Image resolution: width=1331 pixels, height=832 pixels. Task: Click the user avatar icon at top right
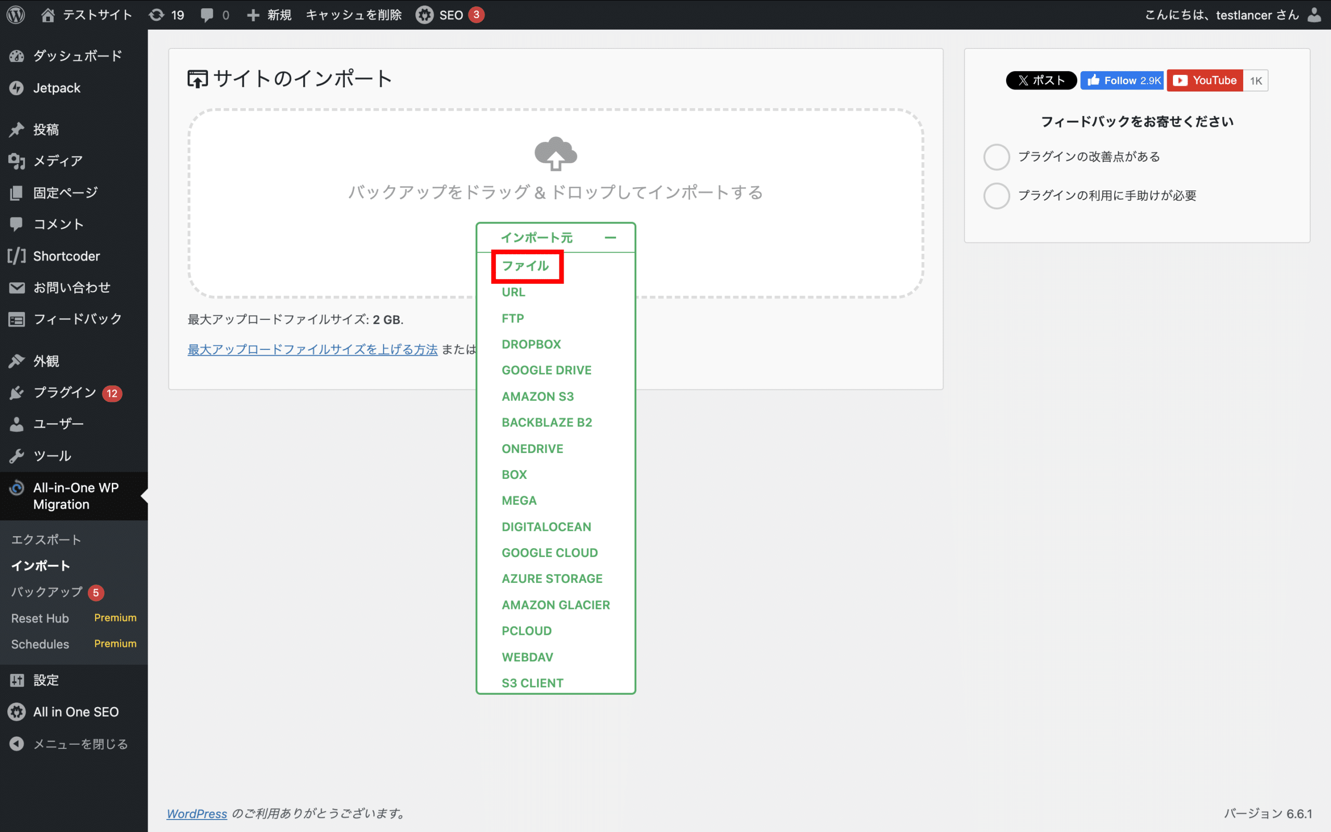click(x=1314, y=15)
